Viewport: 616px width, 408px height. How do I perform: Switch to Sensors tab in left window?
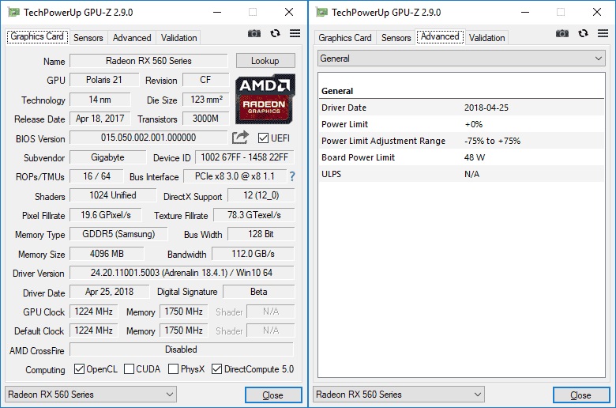pos(88,38)
